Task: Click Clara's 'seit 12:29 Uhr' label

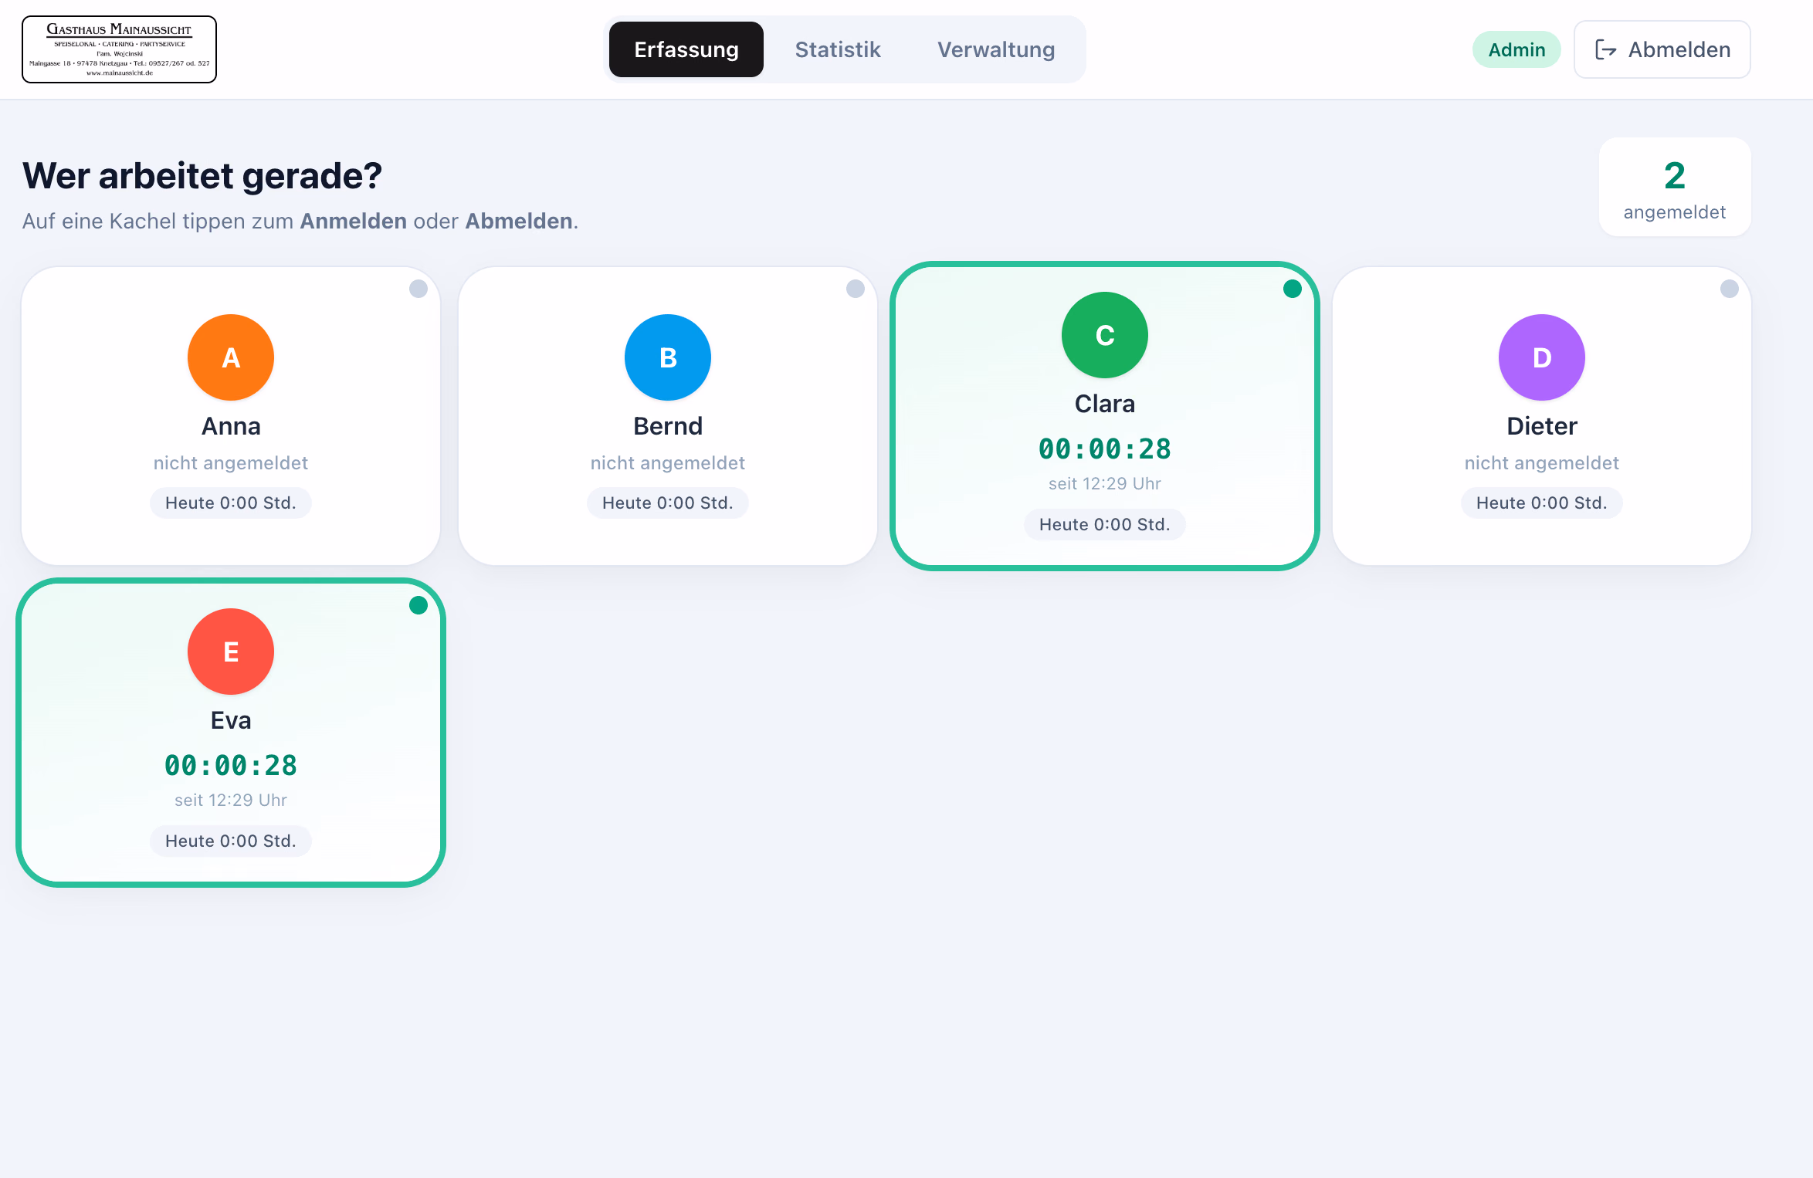Action: pyautogui.click(x=1105, y=483)
